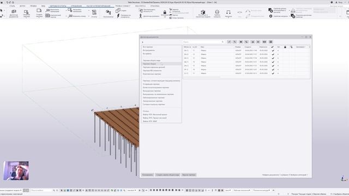Open the Отчеты ribbon icon

[x=94, y=13]
